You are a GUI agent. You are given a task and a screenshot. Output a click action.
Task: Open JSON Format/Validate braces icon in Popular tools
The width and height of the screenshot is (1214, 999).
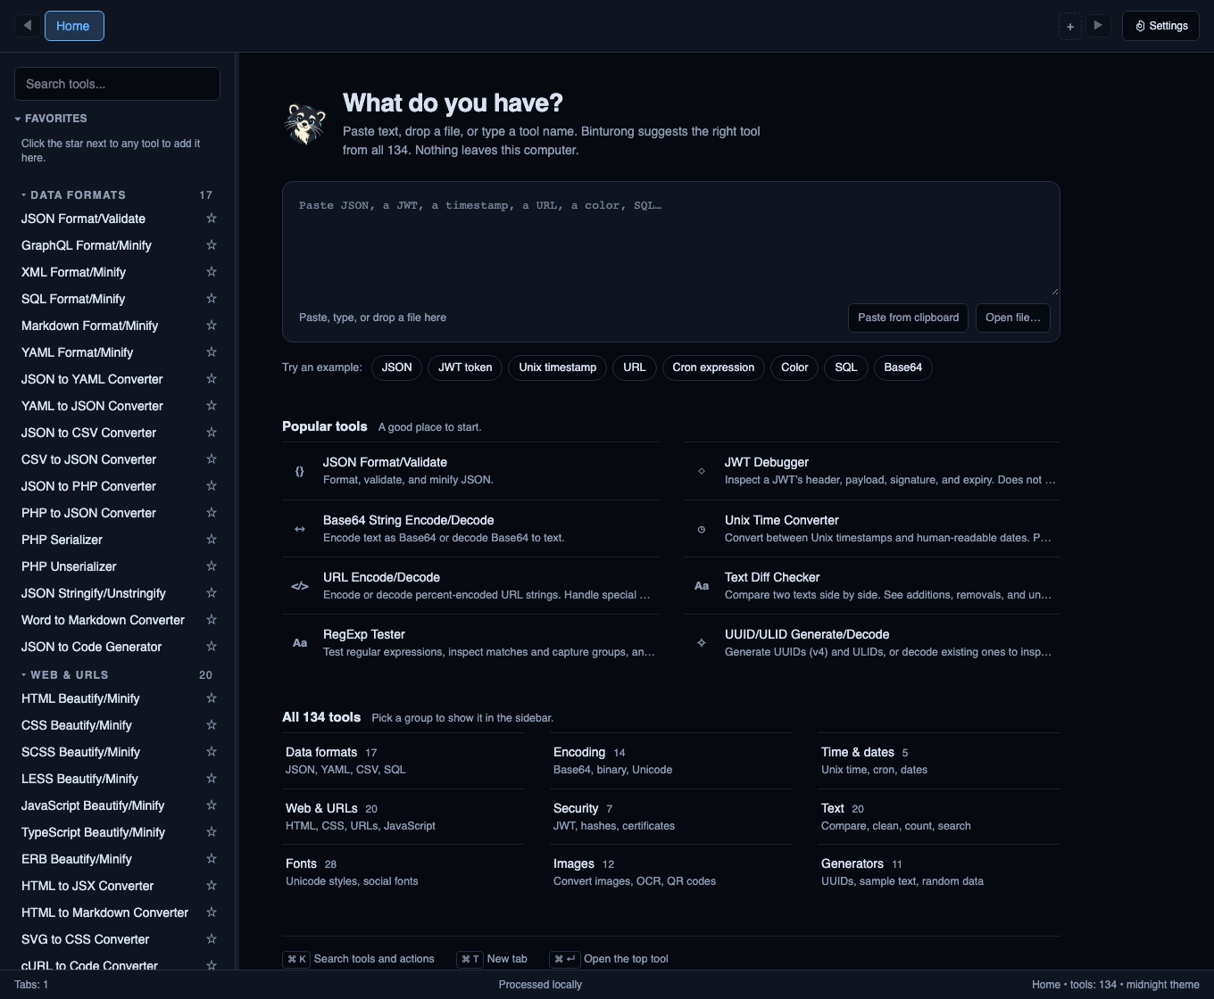point(300,471)
